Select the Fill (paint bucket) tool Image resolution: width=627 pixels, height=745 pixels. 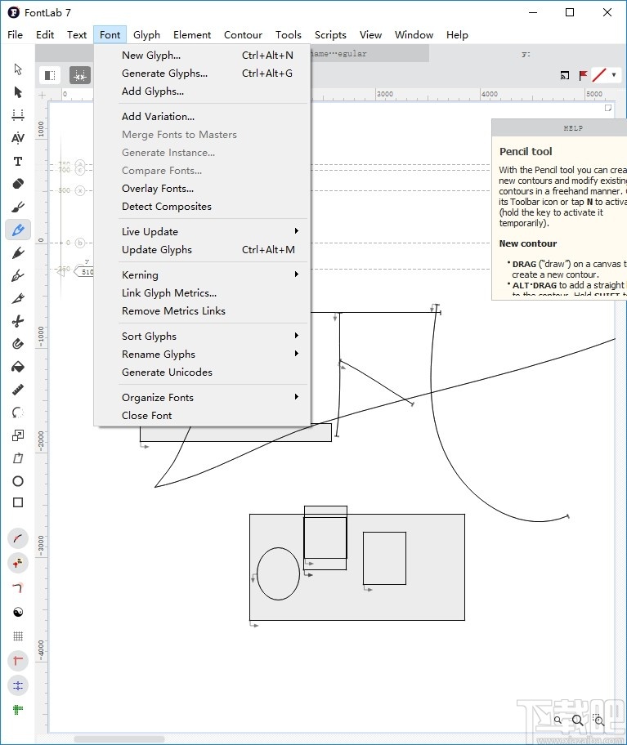[18, 367]
